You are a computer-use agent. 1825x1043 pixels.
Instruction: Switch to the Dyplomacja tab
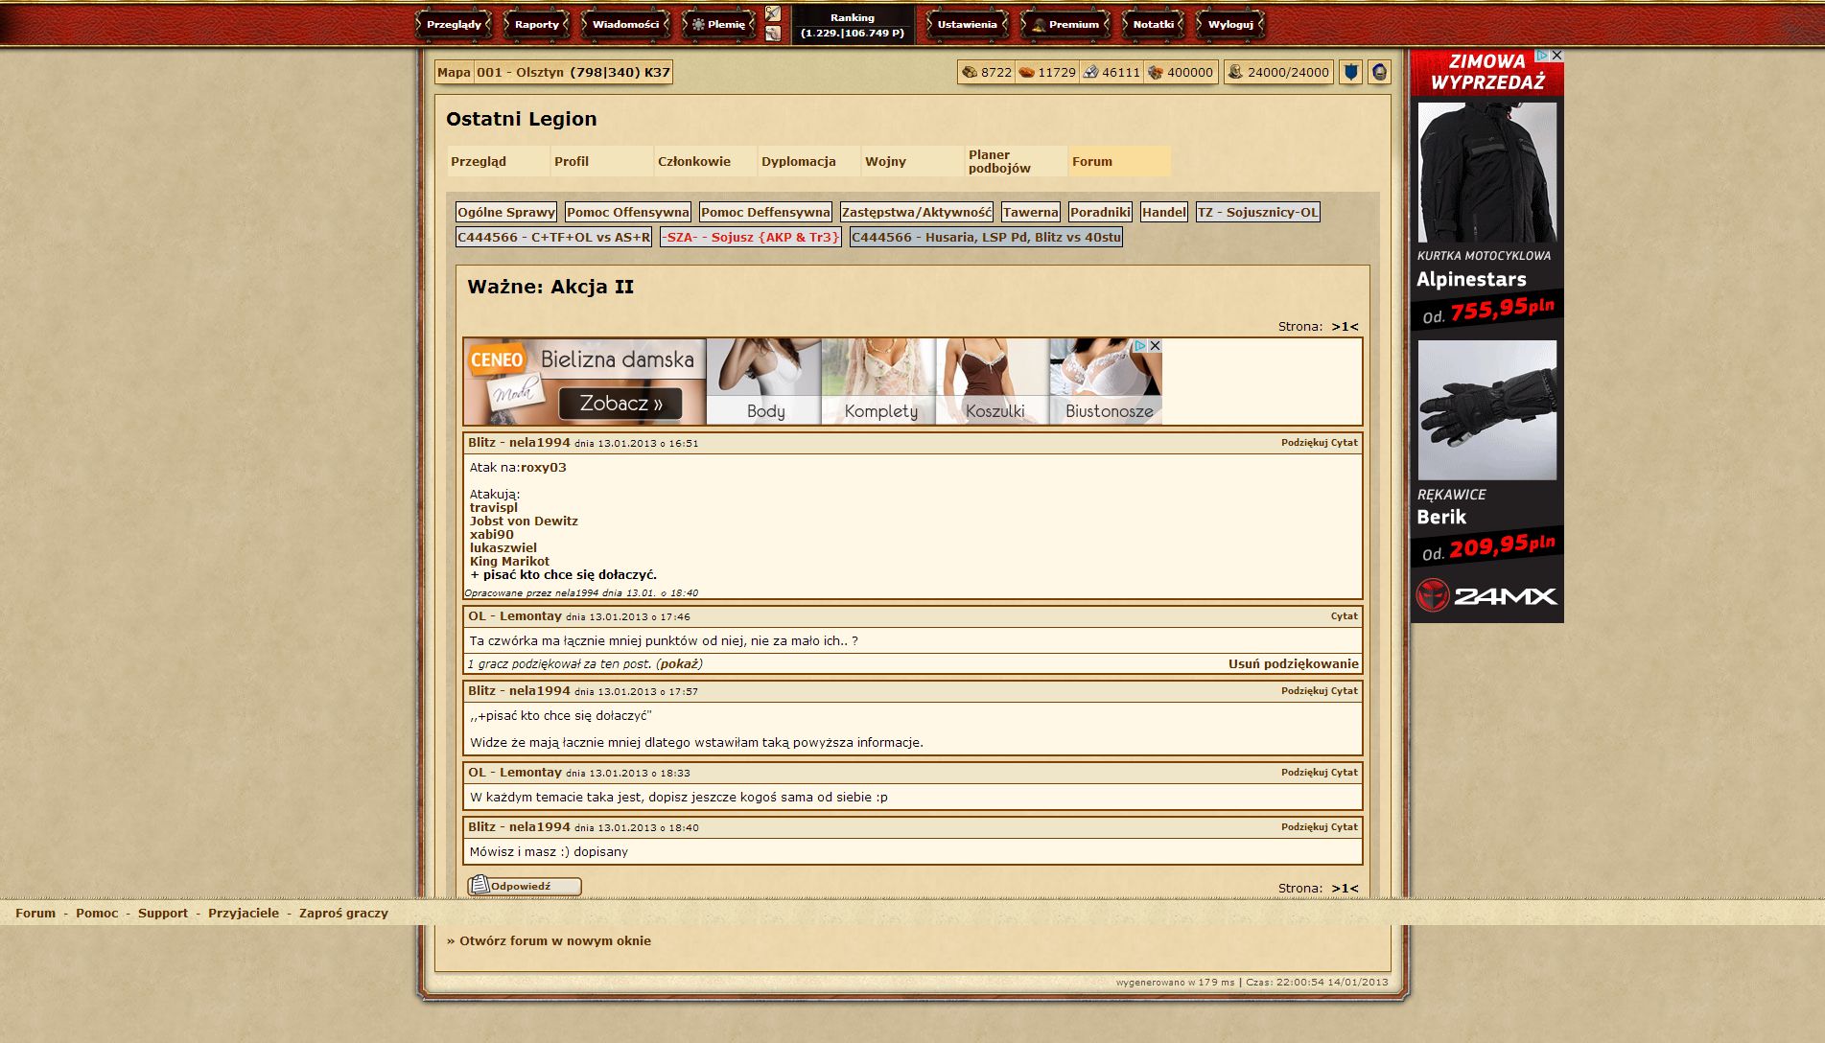point(798,161)
